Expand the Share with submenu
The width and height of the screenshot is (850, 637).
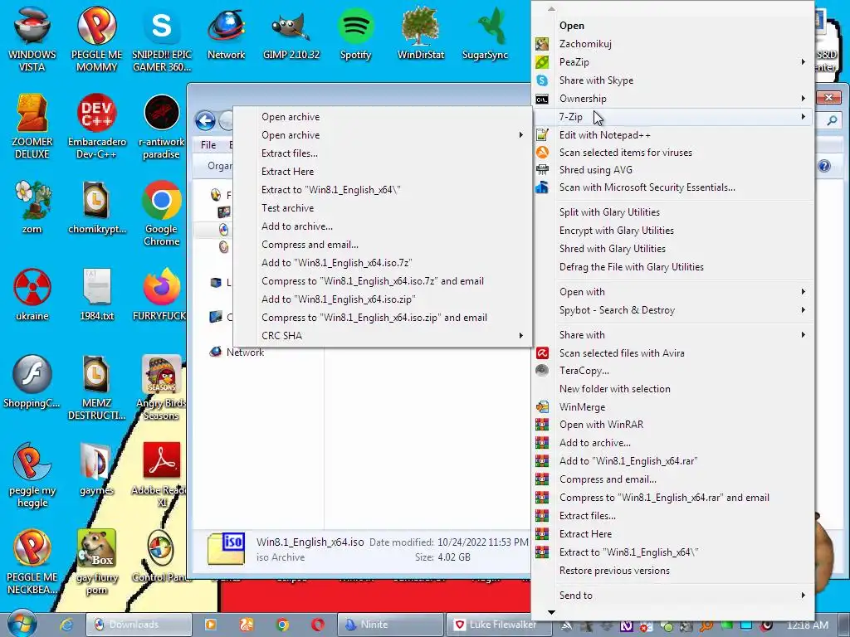click(x=804, y=335)
